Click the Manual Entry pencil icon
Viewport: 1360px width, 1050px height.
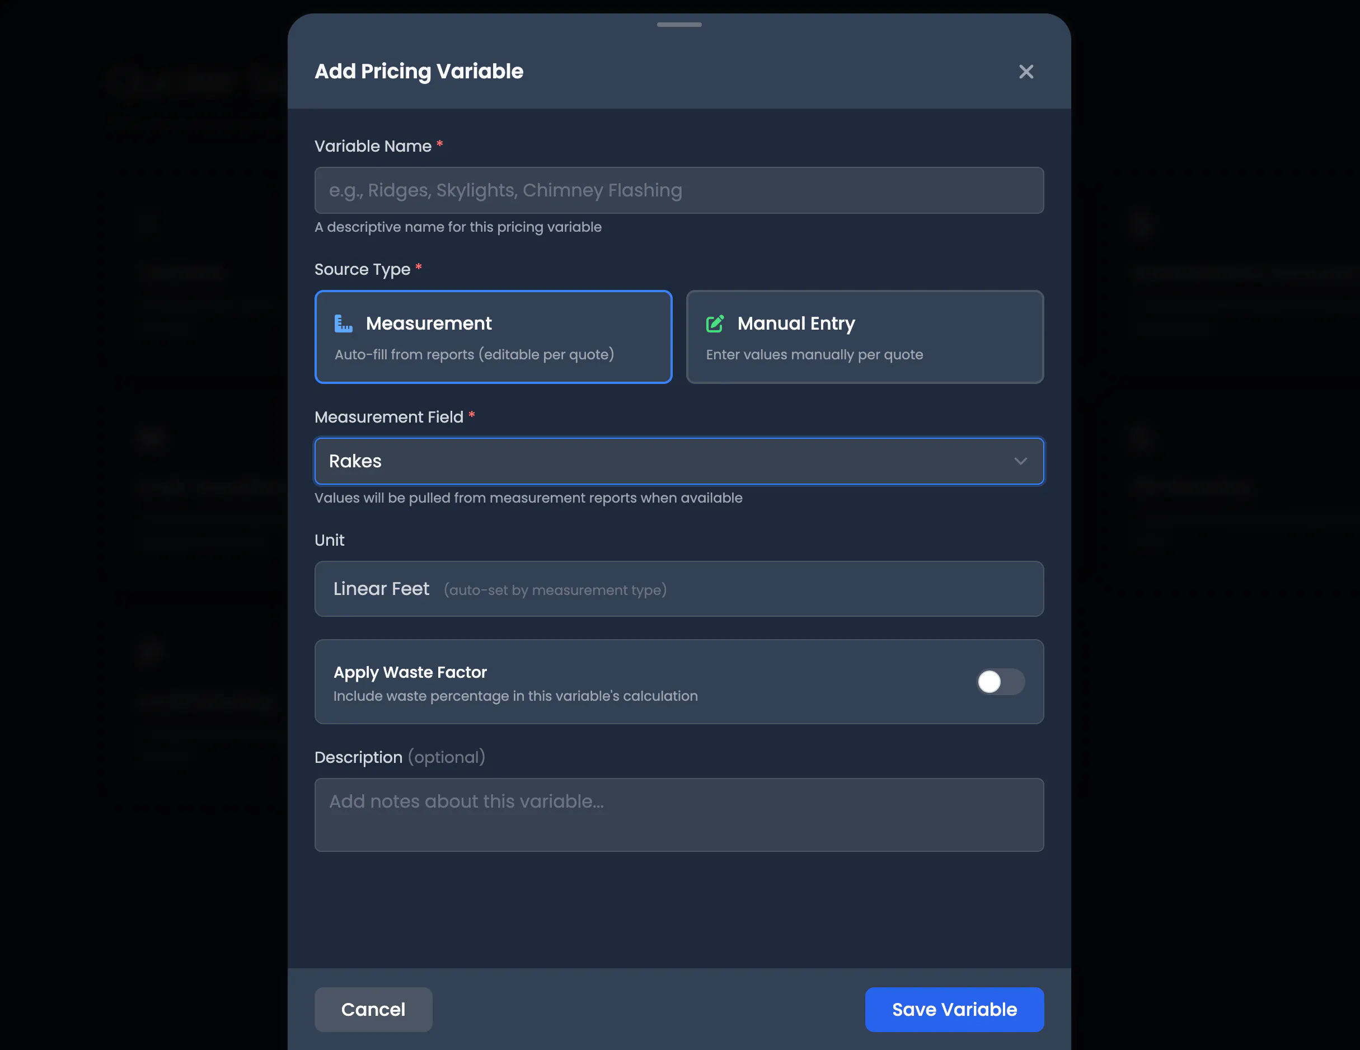pyautogui.click(x=715, y=323)
